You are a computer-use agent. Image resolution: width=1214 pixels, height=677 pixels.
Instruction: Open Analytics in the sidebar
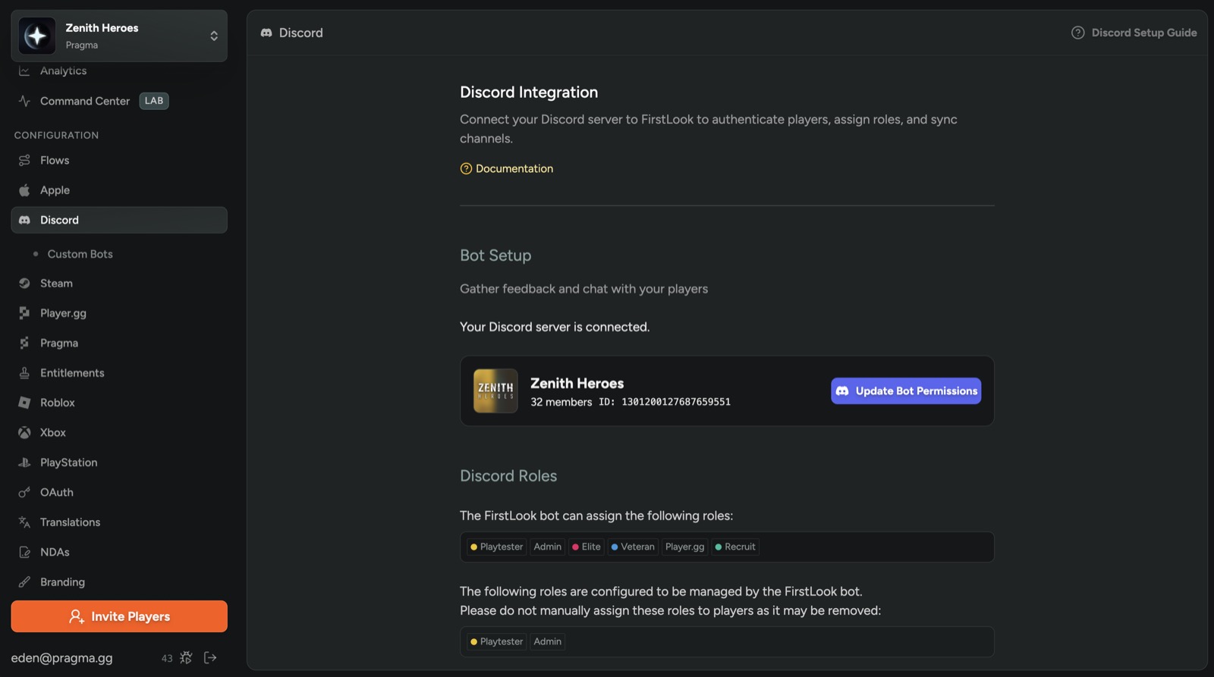63,71
